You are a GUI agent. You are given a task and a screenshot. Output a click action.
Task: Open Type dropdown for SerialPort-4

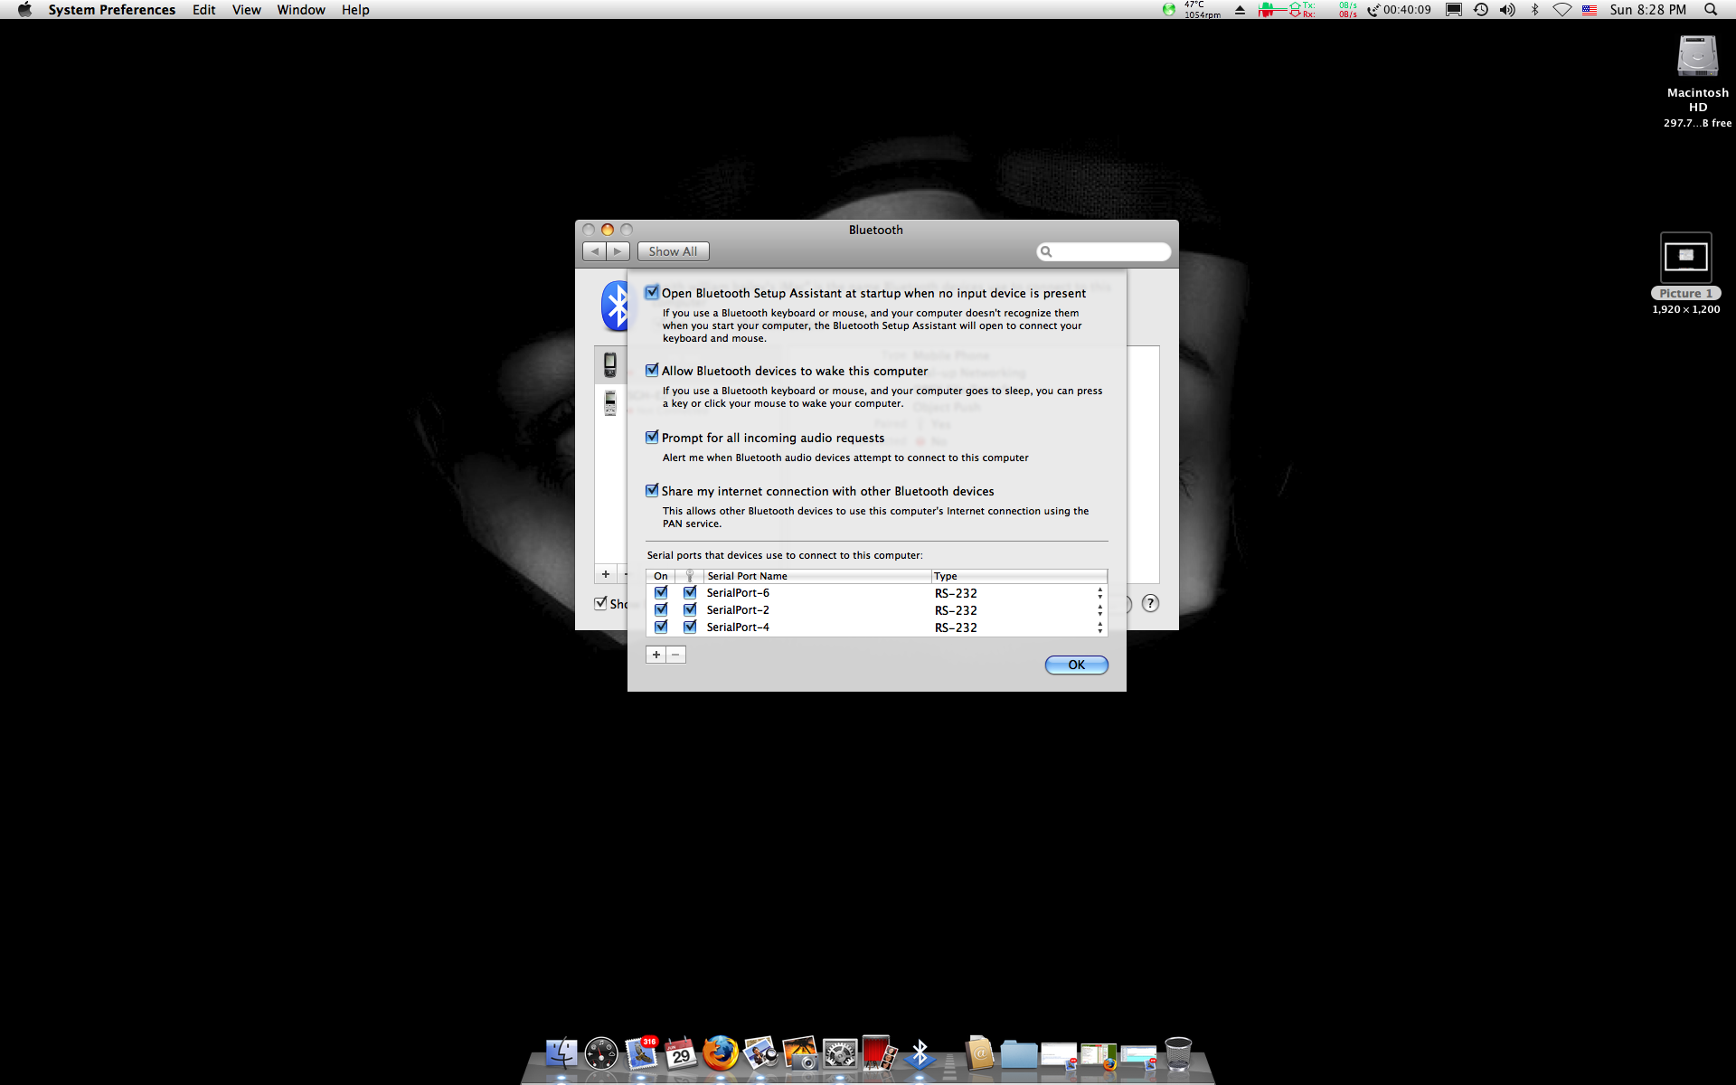tap(1099, 627)
